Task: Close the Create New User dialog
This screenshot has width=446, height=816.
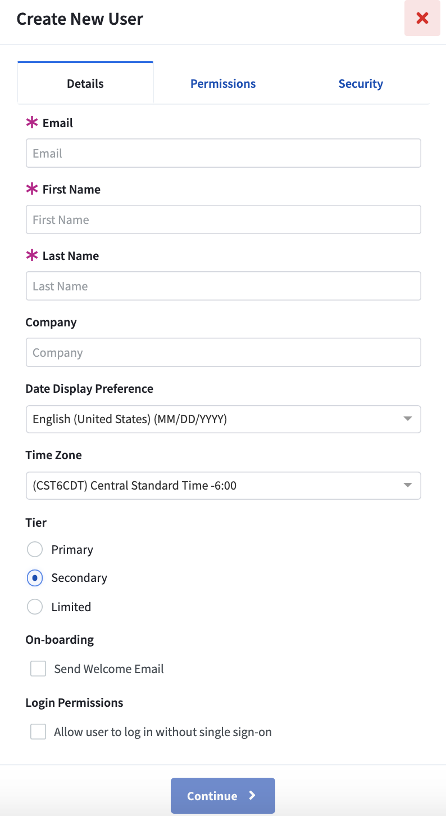Action: click(422, 18)
